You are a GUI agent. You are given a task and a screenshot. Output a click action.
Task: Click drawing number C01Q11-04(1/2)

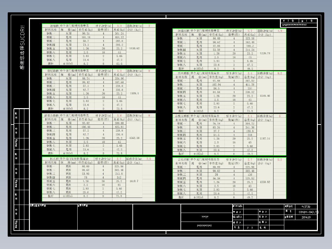pyautogui.click(x=308, y=212)
